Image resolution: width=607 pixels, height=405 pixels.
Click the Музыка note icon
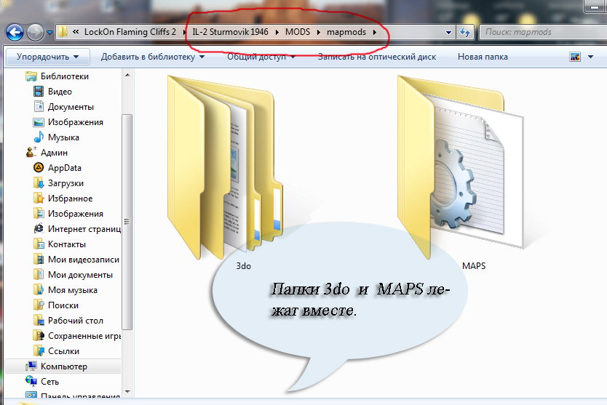pyautogui.click(x=39, y=137)
